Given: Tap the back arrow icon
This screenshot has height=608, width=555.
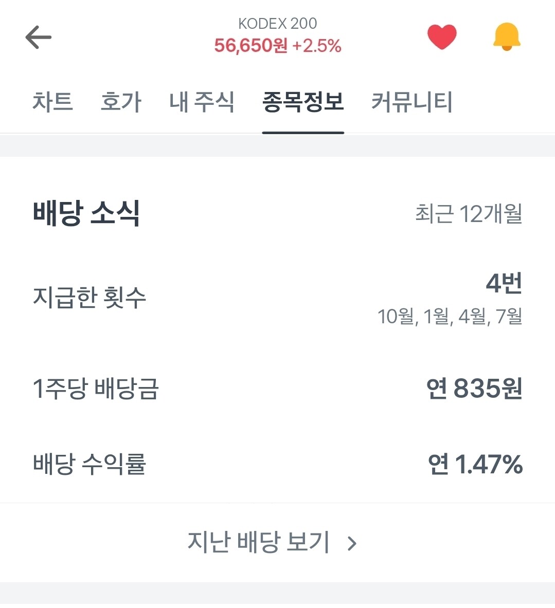Looking at the screenshot, I should (x=39, y=38).
